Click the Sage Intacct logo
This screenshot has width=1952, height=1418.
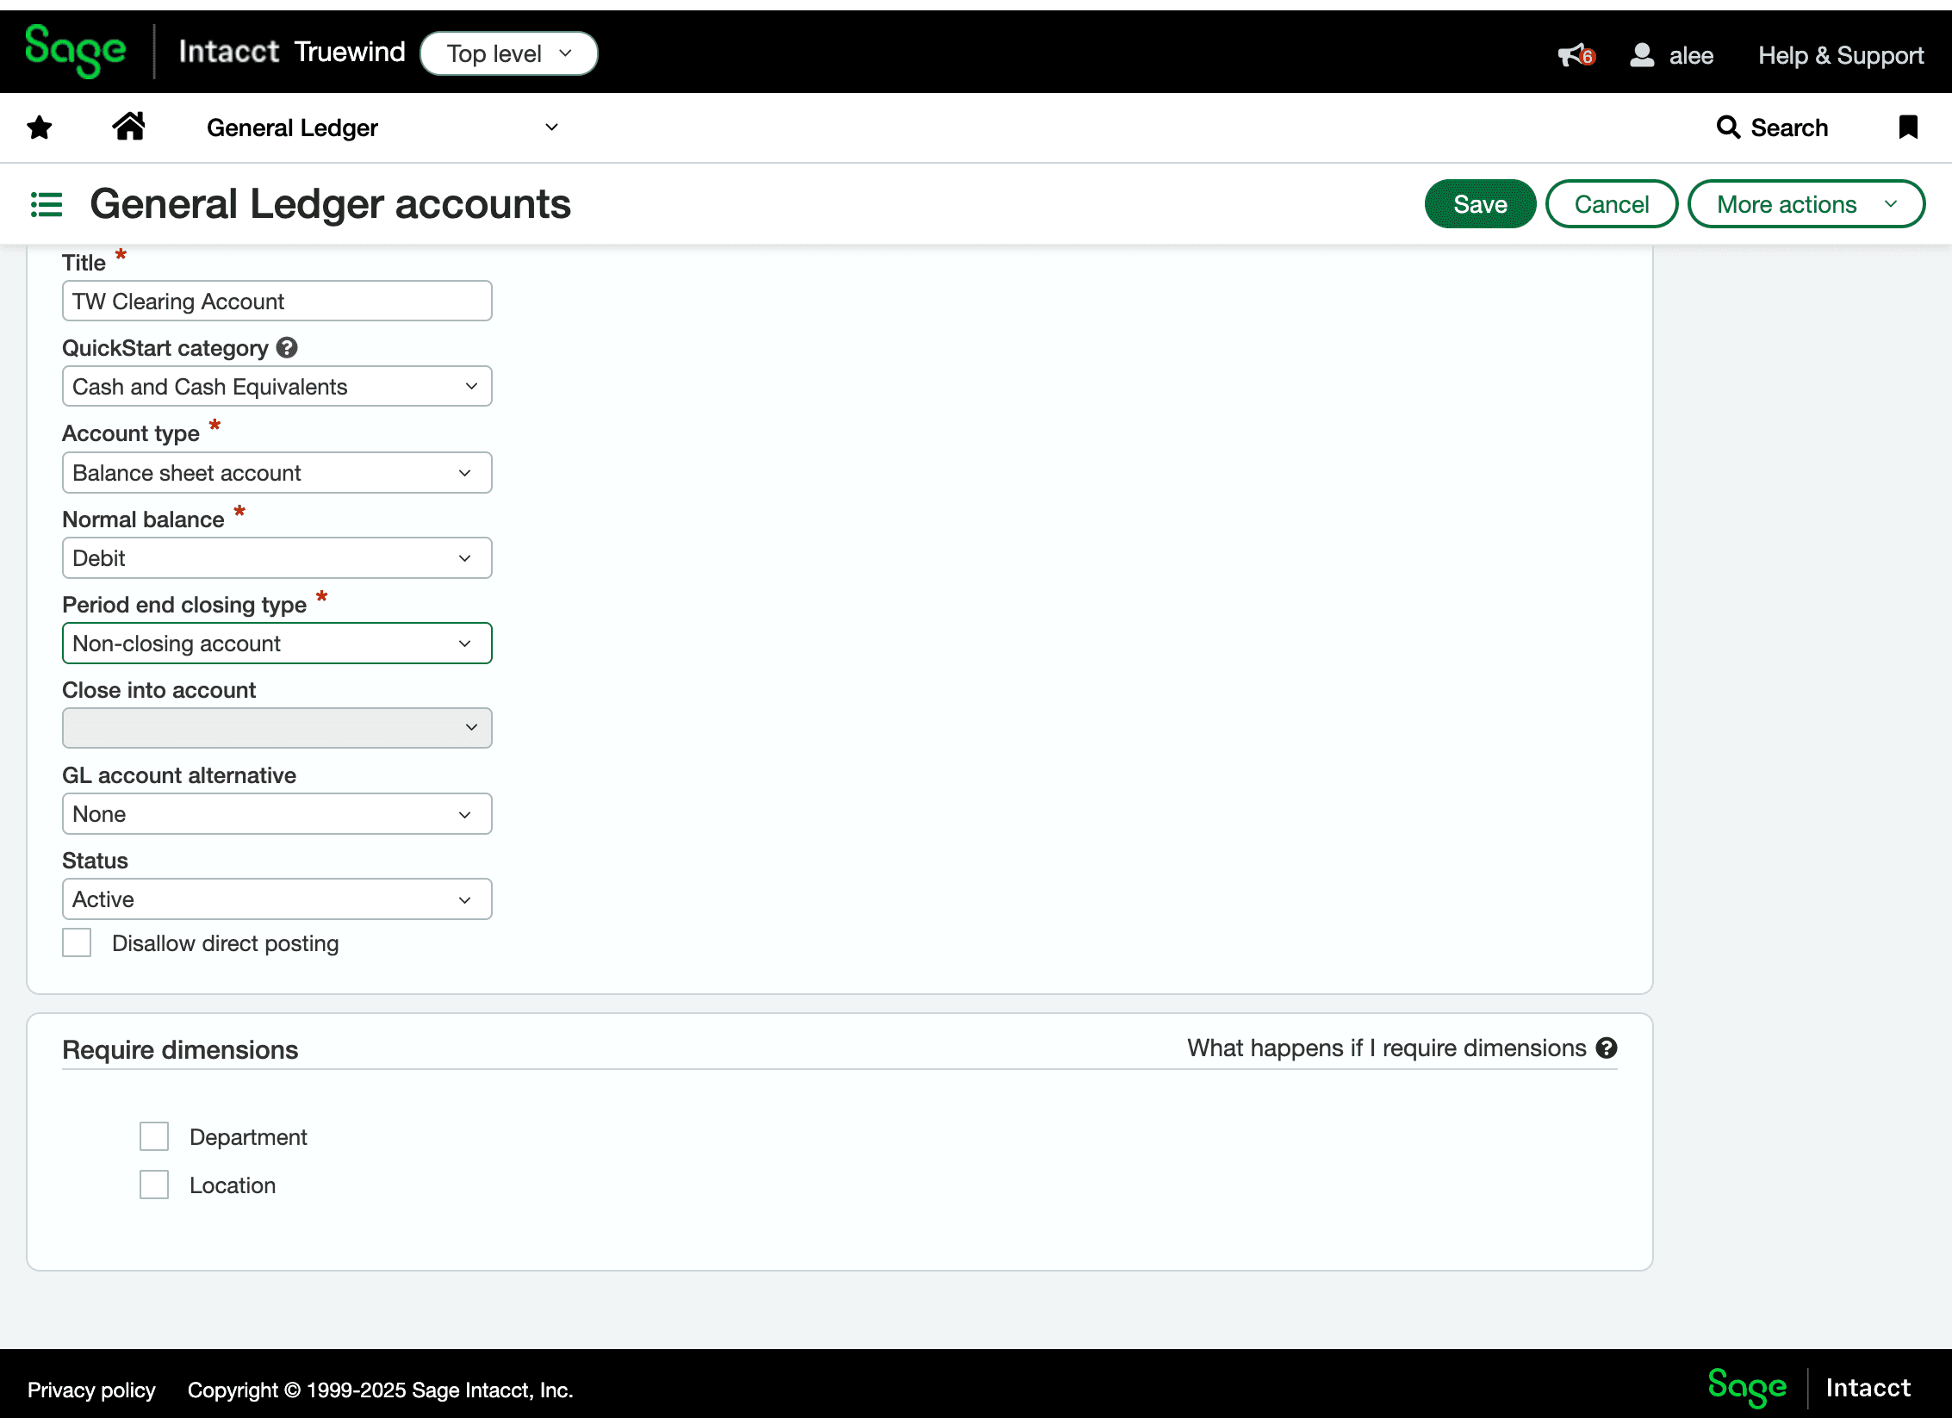[x=76, y=52]
